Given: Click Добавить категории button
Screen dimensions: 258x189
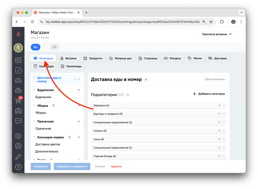Looking at the screenshot, I should click(209, 94).
